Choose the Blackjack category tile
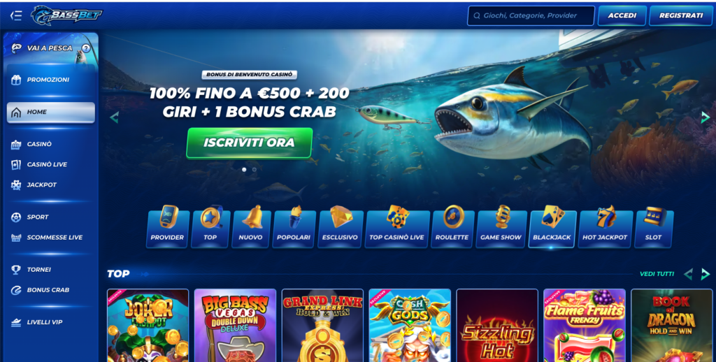Viewport: 716px width, 362px height. [552, 227]
